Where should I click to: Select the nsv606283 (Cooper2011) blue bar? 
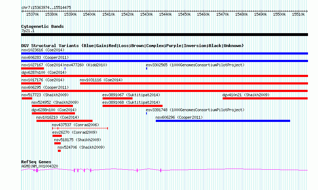click(164, 61)
